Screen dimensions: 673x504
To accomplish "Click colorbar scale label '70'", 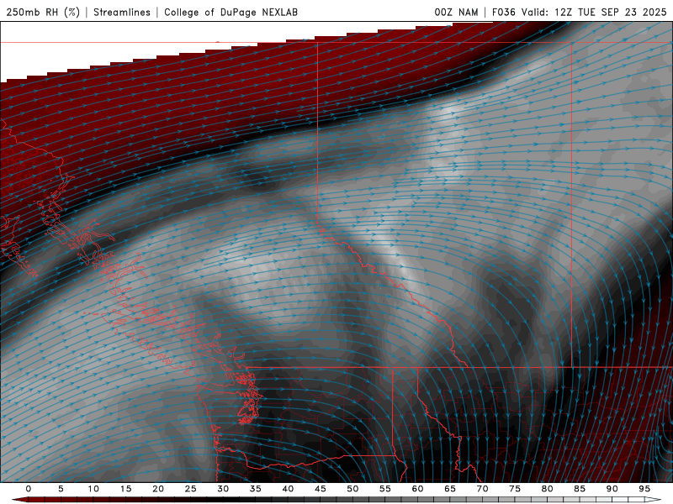I will [482, 489].
